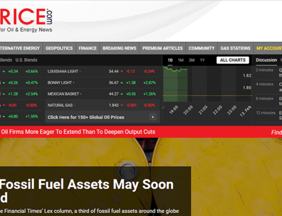The image size is (282, 216).
Task: Go to Breaking News section
Action: (120, 49)
